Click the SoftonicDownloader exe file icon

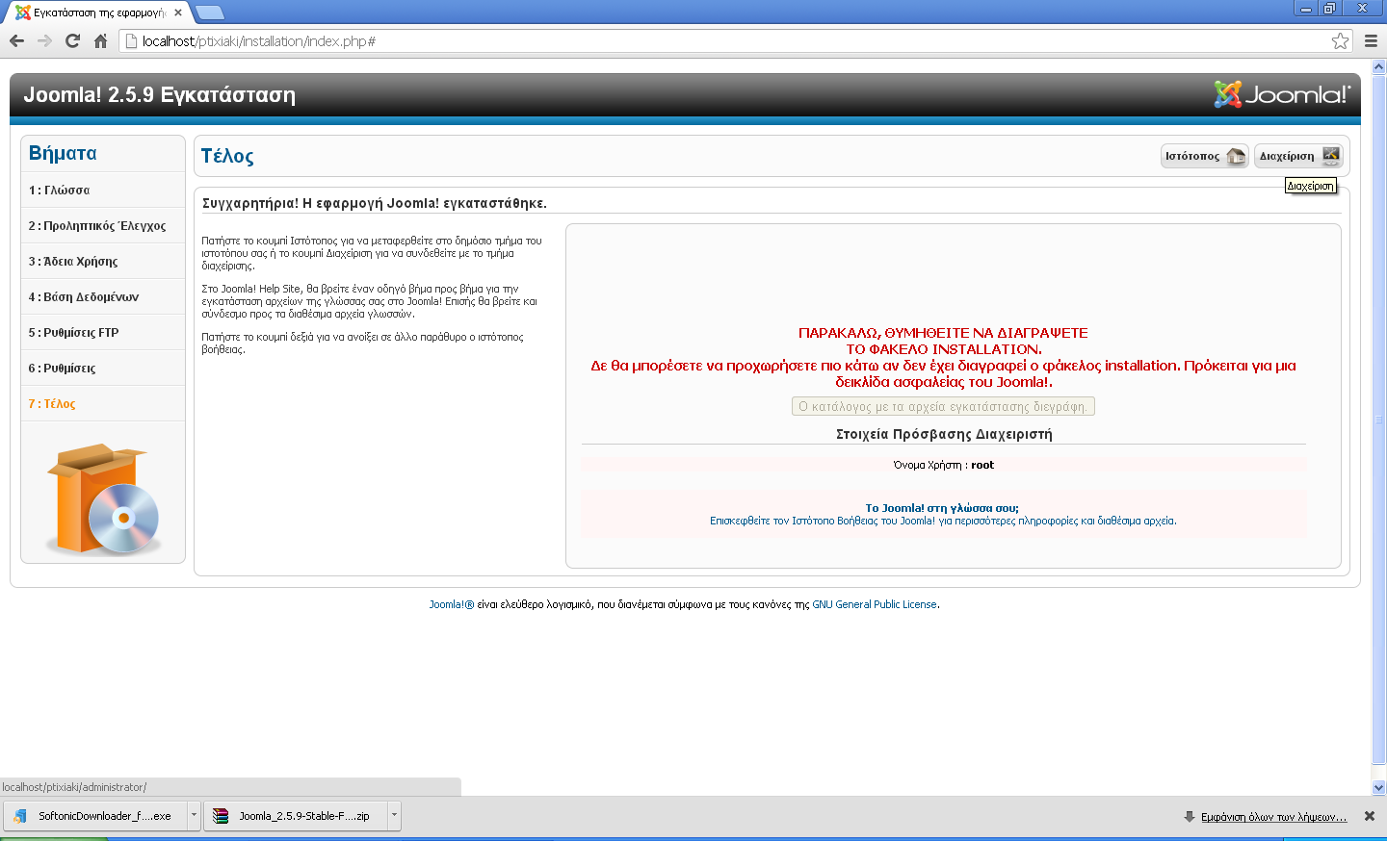(x=20, y=816)
